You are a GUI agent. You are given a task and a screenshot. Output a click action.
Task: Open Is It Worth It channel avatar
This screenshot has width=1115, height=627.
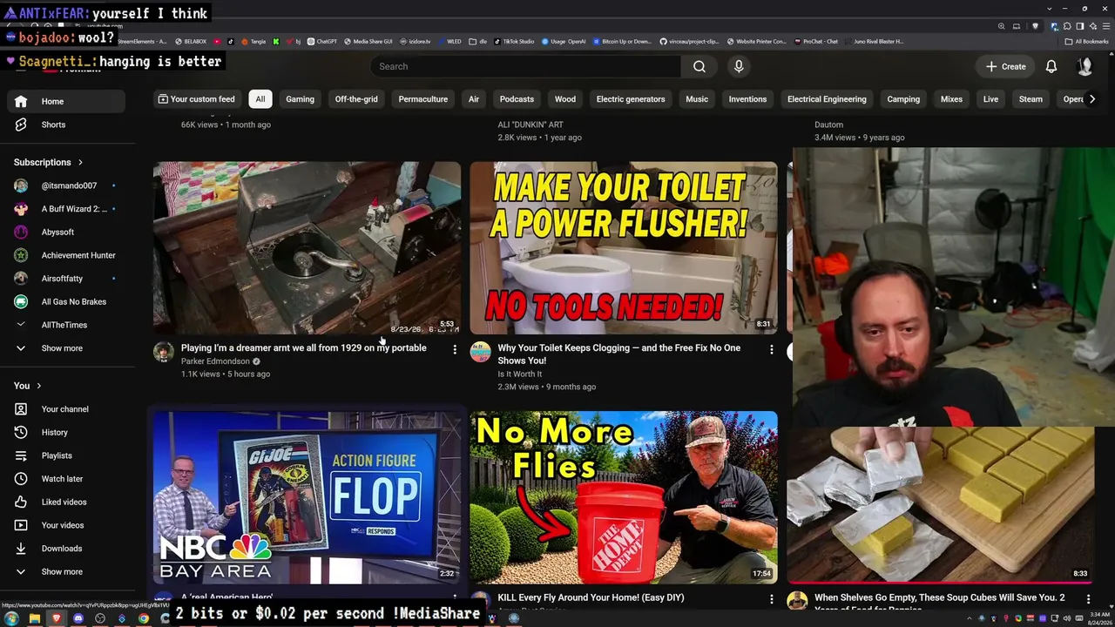point(481,352)
